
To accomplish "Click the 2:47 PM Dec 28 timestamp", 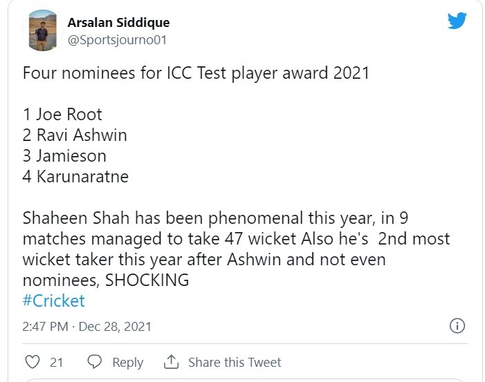I will point(87,326).
